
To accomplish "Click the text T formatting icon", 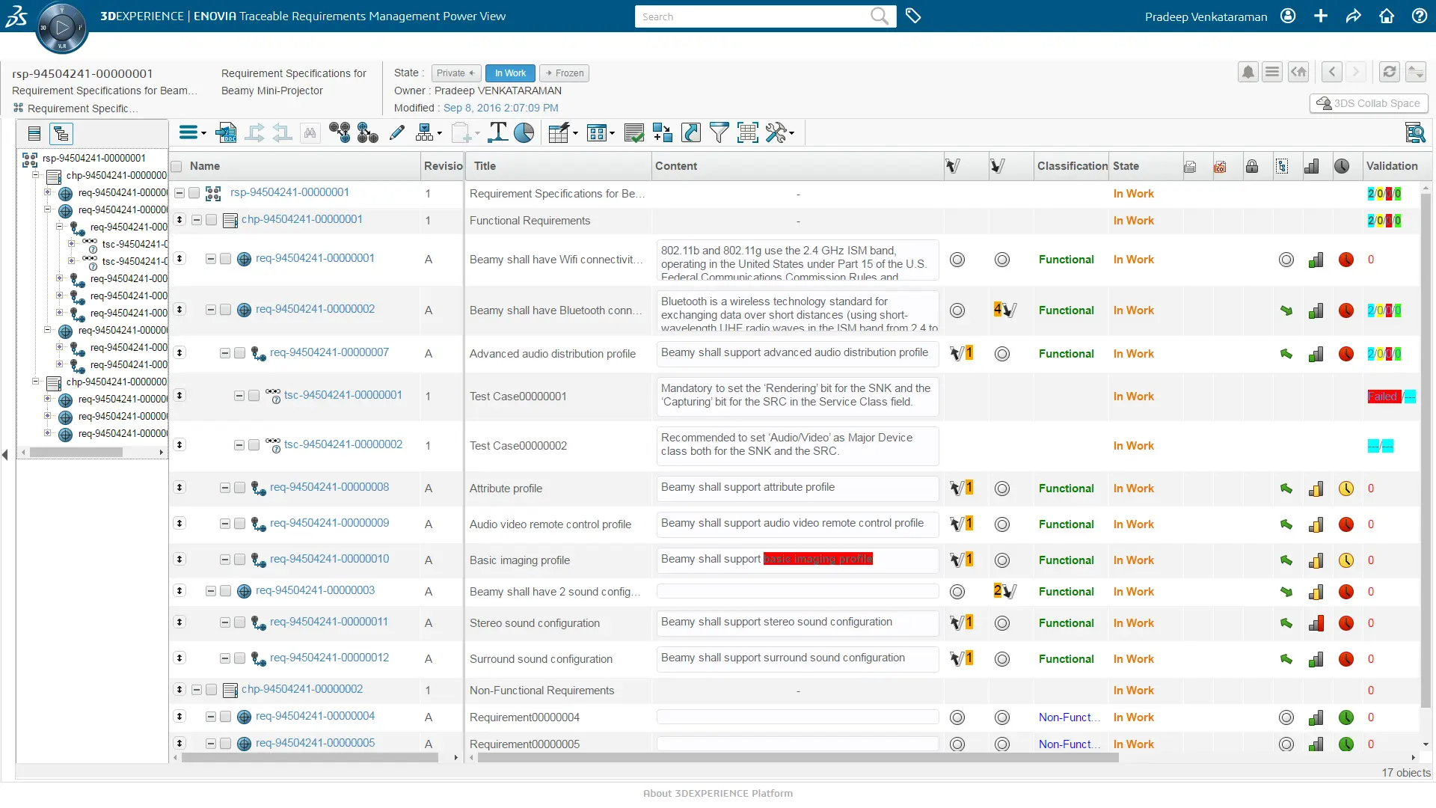I will tap(497, 133).
